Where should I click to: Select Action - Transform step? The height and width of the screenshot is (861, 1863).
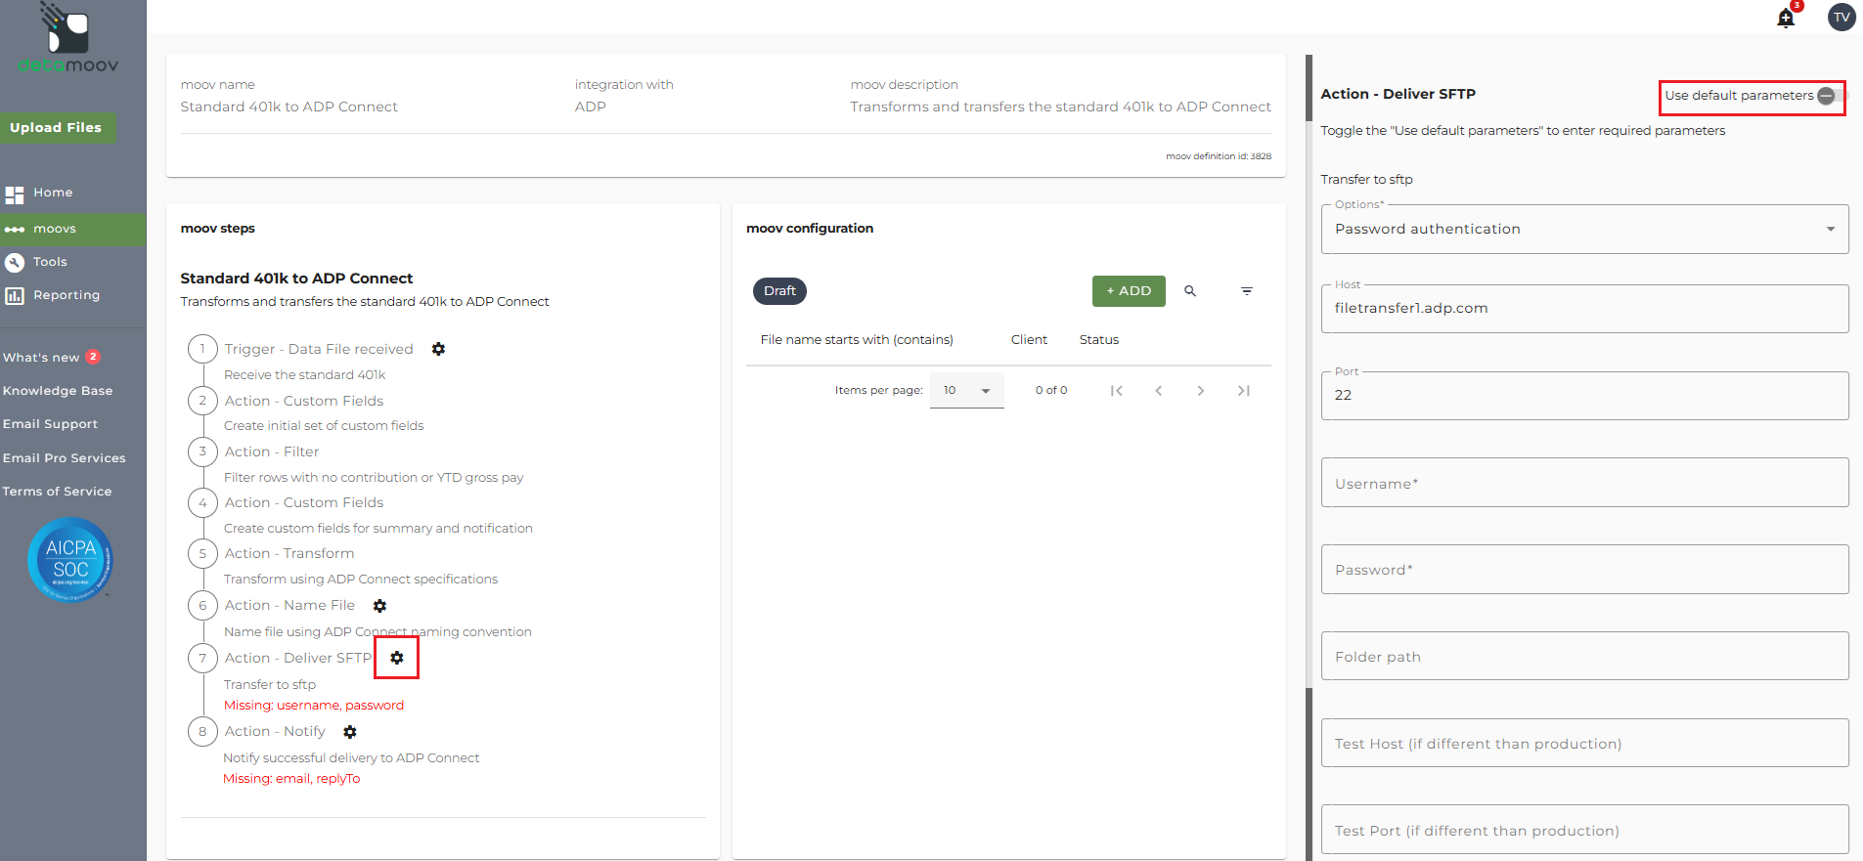pyautogui.click(x=289, y=553)
